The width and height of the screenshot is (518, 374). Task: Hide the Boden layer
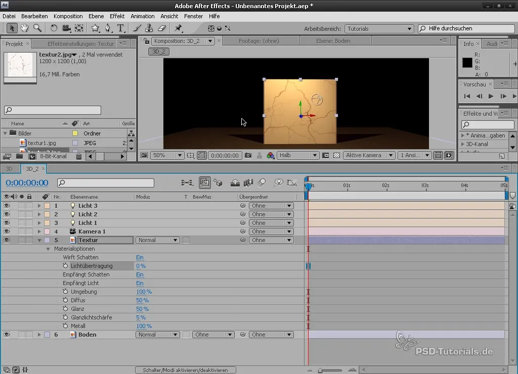click(x=6, y=335)
